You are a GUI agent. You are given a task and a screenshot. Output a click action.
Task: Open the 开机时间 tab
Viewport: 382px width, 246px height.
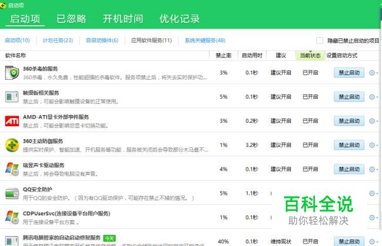tap(123, 19)
